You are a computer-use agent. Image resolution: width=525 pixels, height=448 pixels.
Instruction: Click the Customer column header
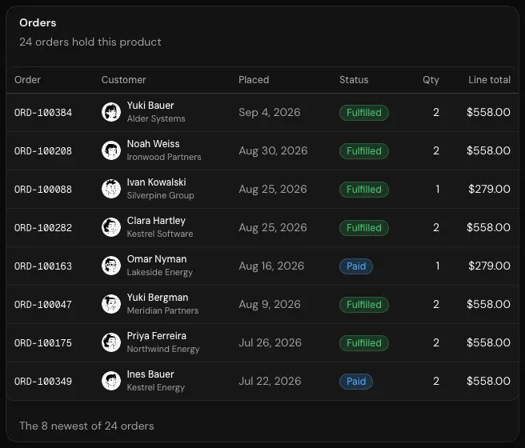click(x=123, y=80)
